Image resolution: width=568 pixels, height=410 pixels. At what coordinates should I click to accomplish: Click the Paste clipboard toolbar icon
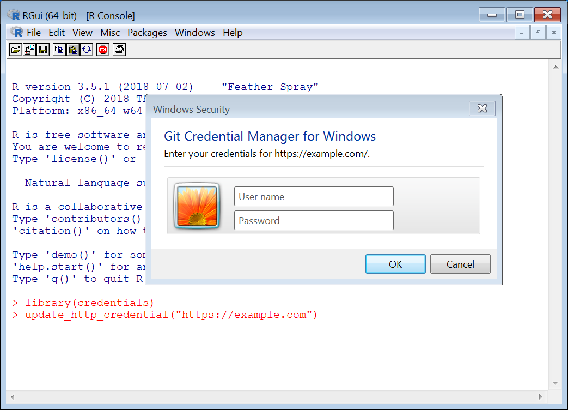click(73, 49)
